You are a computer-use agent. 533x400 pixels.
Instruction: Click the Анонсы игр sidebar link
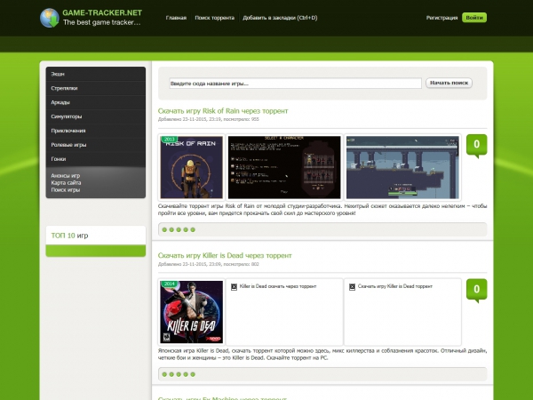click(65, 175)
